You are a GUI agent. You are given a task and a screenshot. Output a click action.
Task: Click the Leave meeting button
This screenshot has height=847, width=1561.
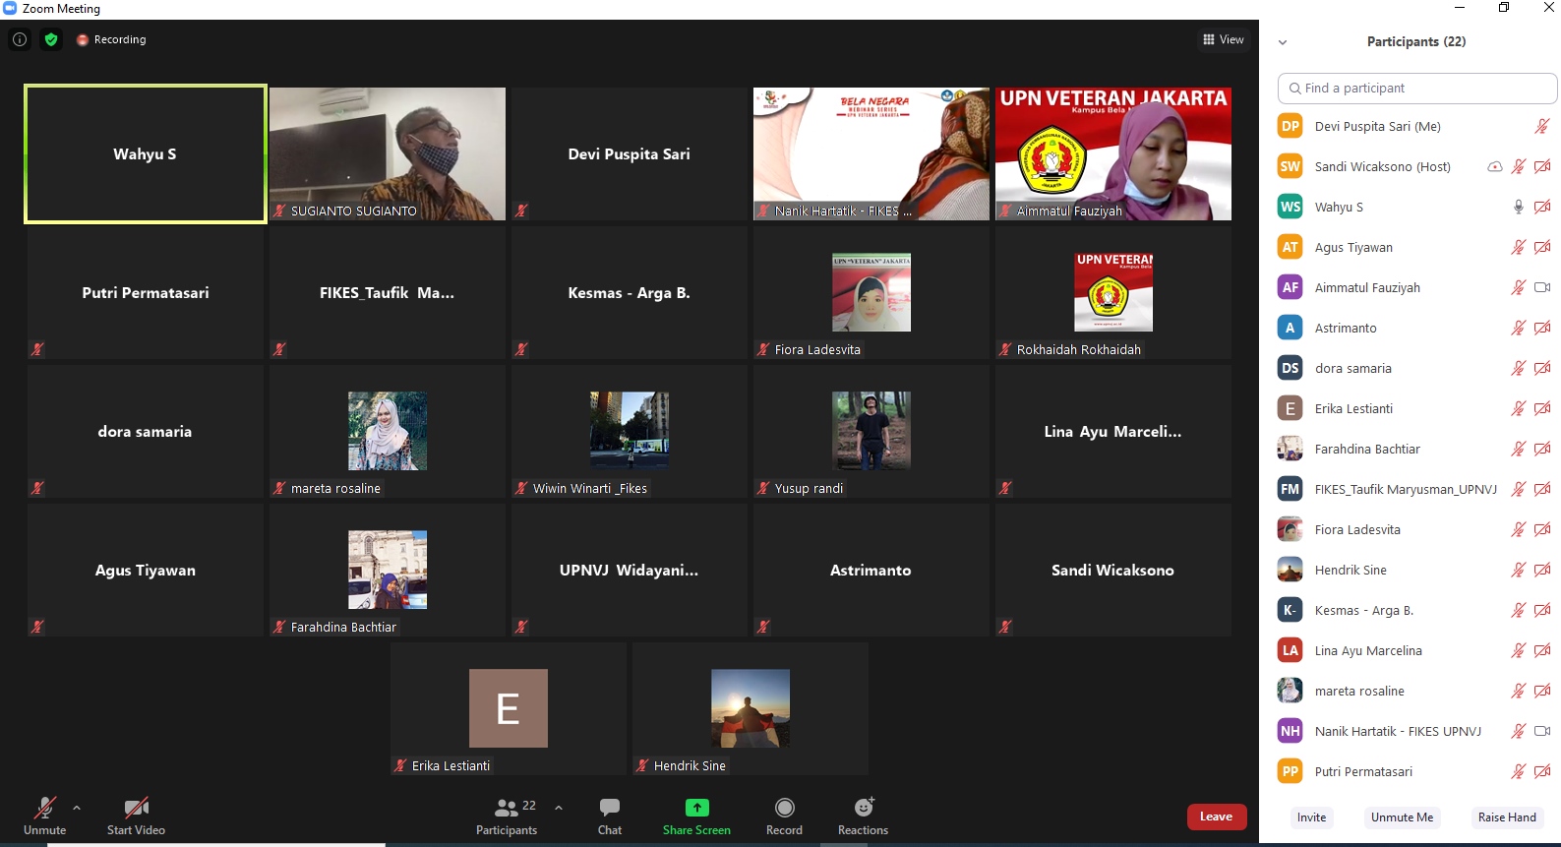[1216, 817]
